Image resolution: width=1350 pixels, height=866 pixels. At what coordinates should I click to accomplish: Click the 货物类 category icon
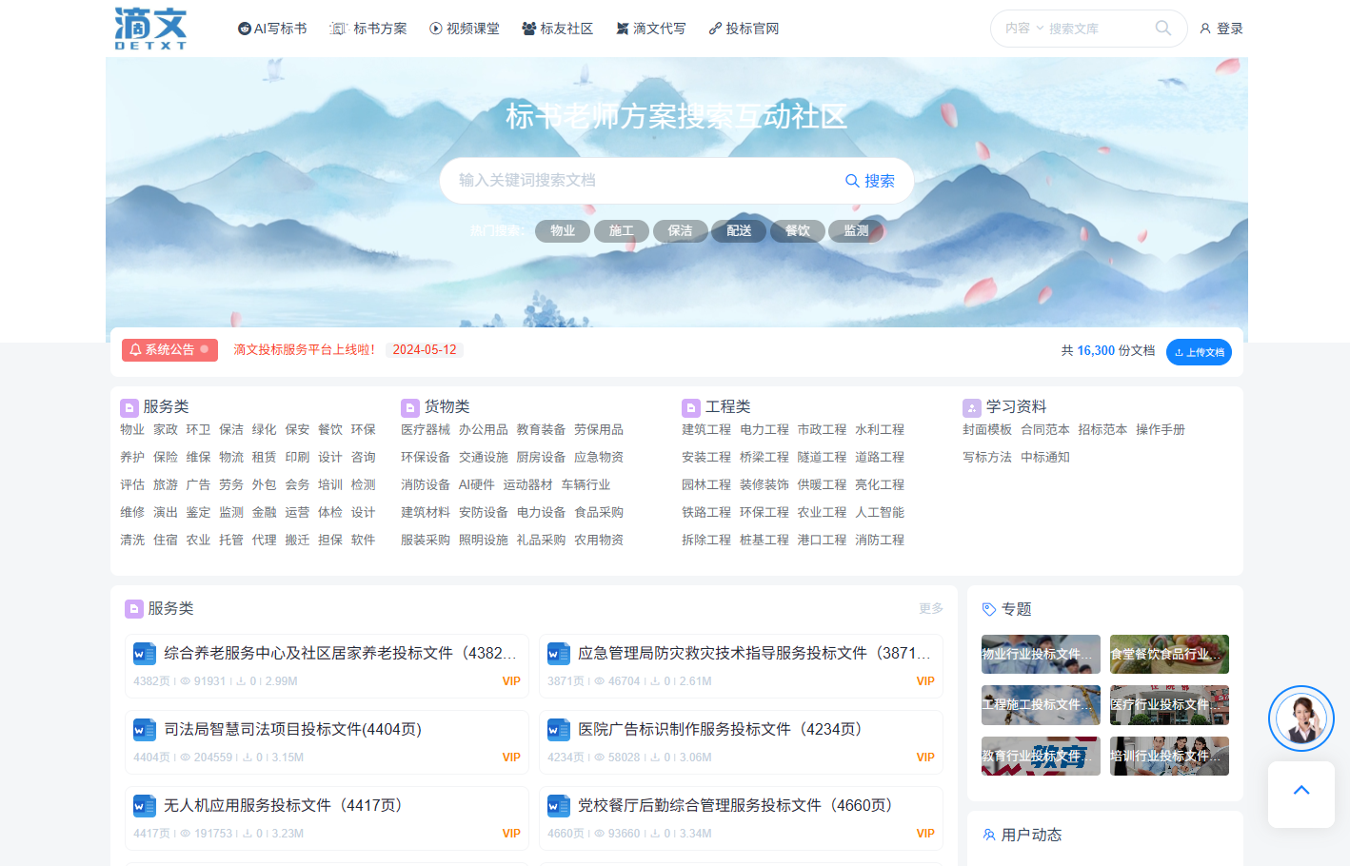coord(410,407)
